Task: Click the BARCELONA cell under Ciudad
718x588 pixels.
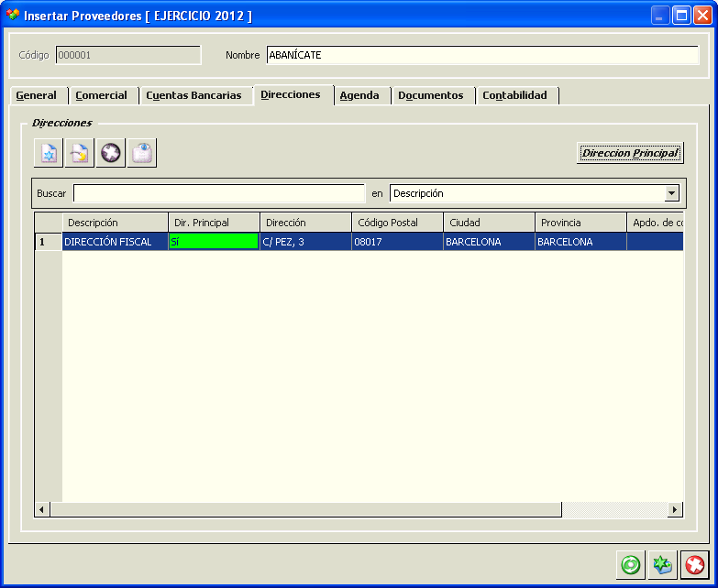Action: point(489,242)
